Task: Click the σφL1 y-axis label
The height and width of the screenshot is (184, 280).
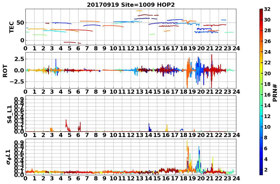Action: [x=9, y=157]
